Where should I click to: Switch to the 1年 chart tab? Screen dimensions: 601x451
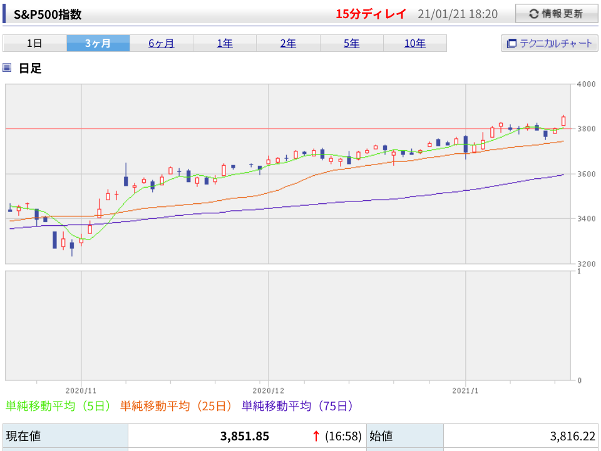click(x=225, y=43)
